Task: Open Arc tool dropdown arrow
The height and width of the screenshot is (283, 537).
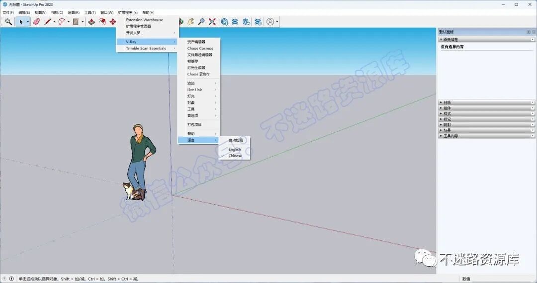Action: tap(68, 22)
